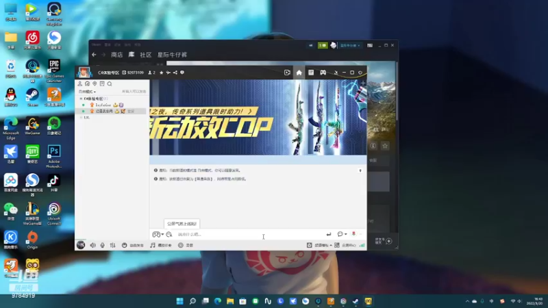The height and width of the screenshot is (308, 548).
Task: Open the 商店 tab in Steam
Action: click(x=116, y=55)
